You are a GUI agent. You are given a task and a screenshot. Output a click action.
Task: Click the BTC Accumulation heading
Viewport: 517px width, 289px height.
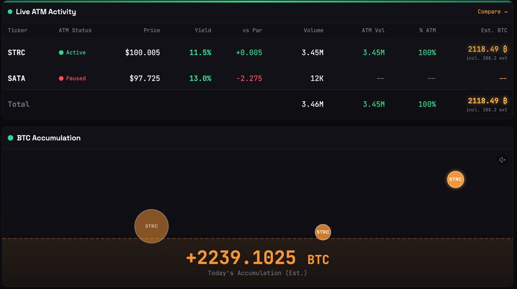(49, 138)
